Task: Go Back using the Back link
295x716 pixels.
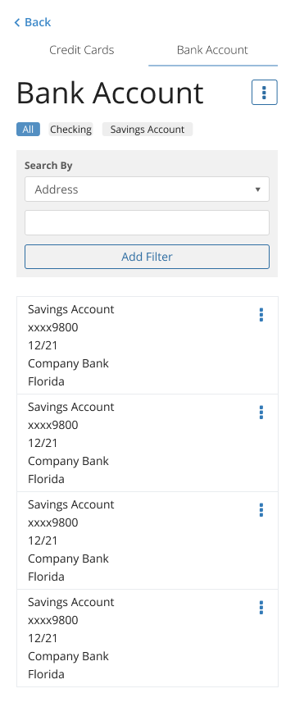Action: pyautogui.click(x=33, y=22)
